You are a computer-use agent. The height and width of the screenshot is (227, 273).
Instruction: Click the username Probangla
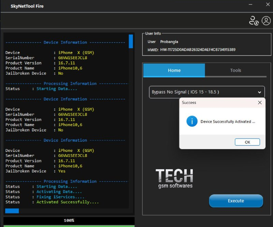pos(169,42)
